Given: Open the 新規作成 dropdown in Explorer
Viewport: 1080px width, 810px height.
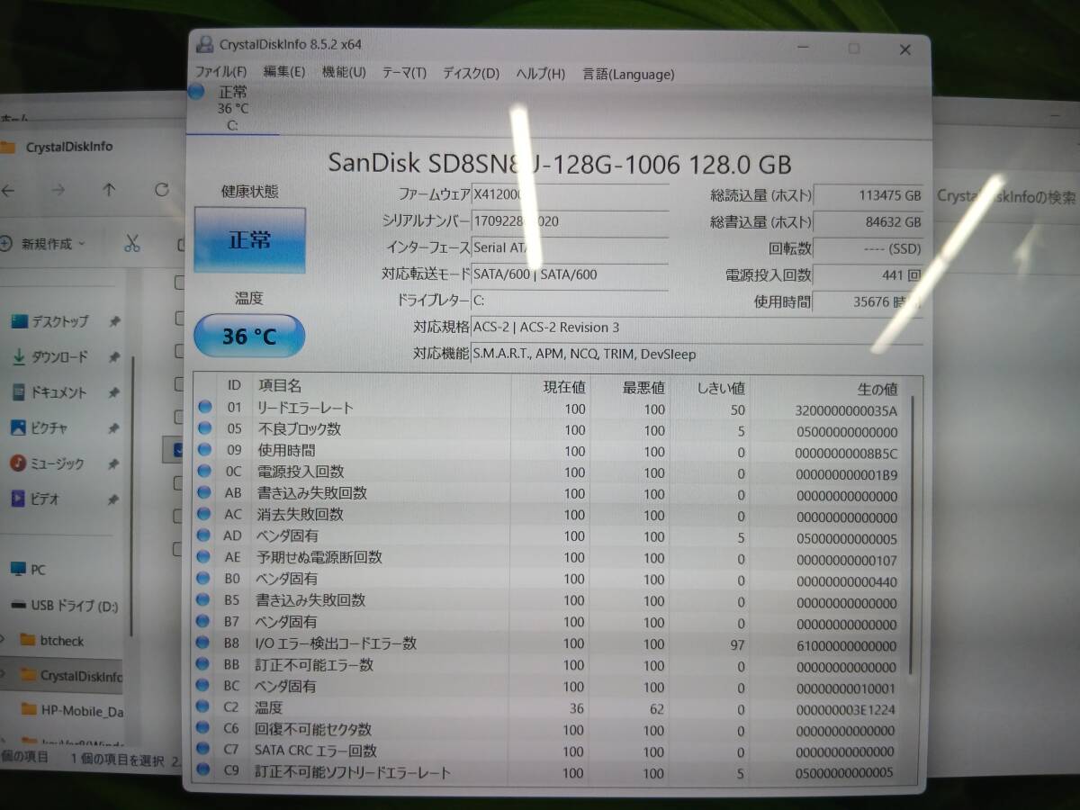Looking at the screenshot, I should 45,244.
